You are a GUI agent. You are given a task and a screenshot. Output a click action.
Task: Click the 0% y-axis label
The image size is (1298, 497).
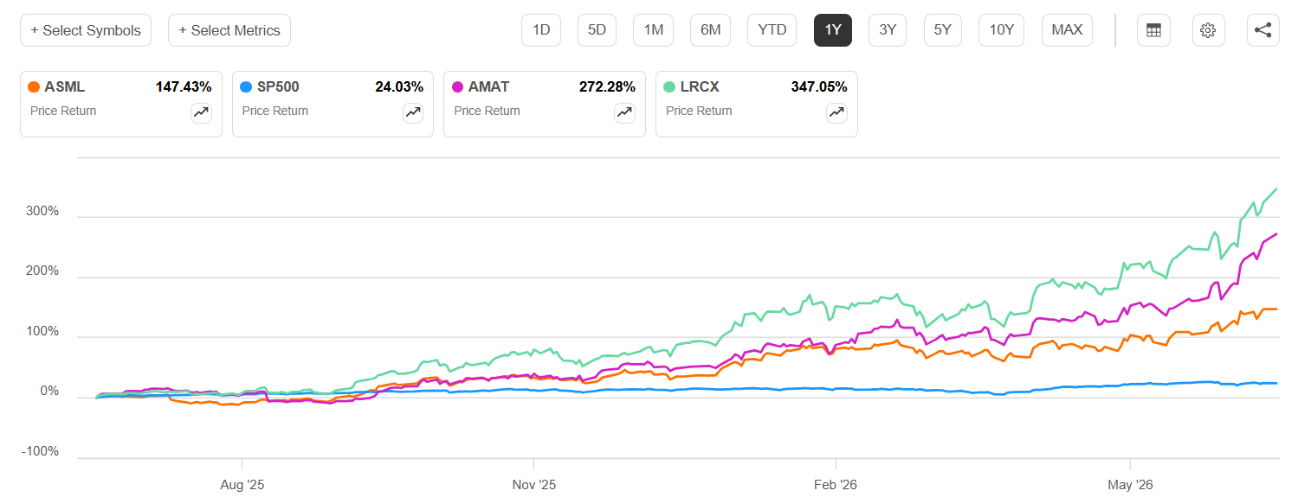pyautogui.click(x=50, y=392)
